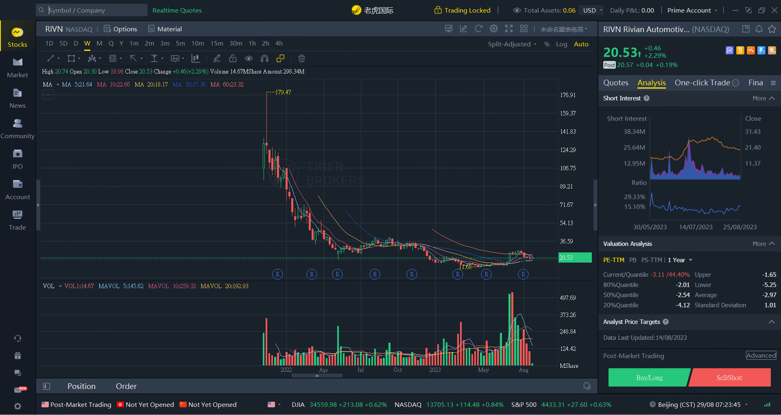Open the Material link for RIVN
Viewport: 781px width, 415px height.
point(165,29)
